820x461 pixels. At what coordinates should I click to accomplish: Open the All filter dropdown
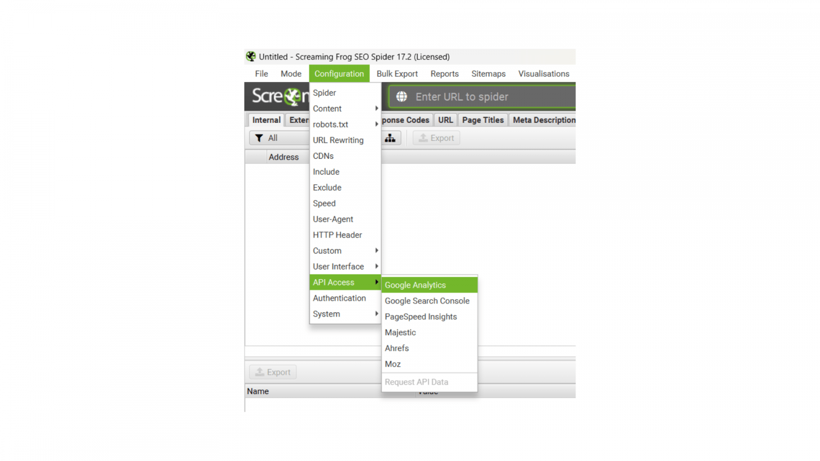click(x=279, y=138)
